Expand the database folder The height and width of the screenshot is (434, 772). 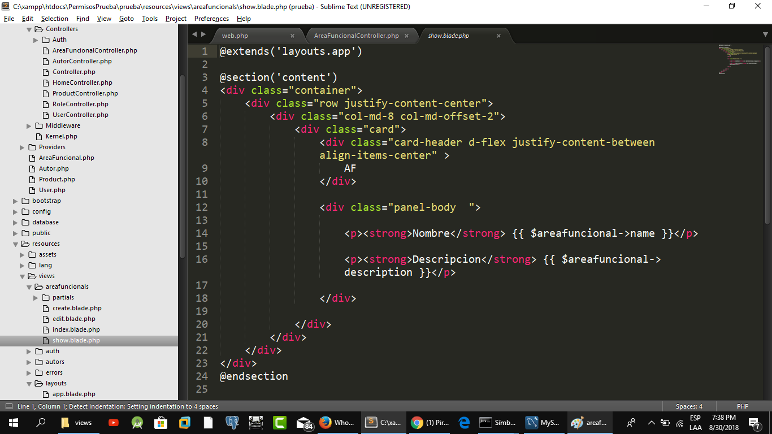(x=16, y=222)
